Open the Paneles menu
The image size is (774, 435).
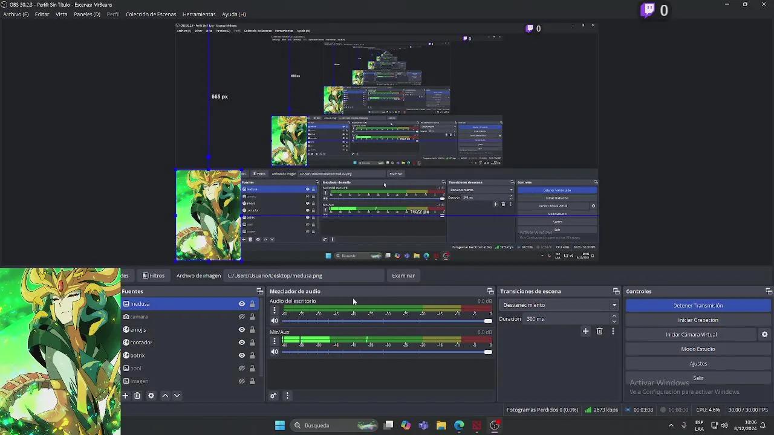pos(87,14)
